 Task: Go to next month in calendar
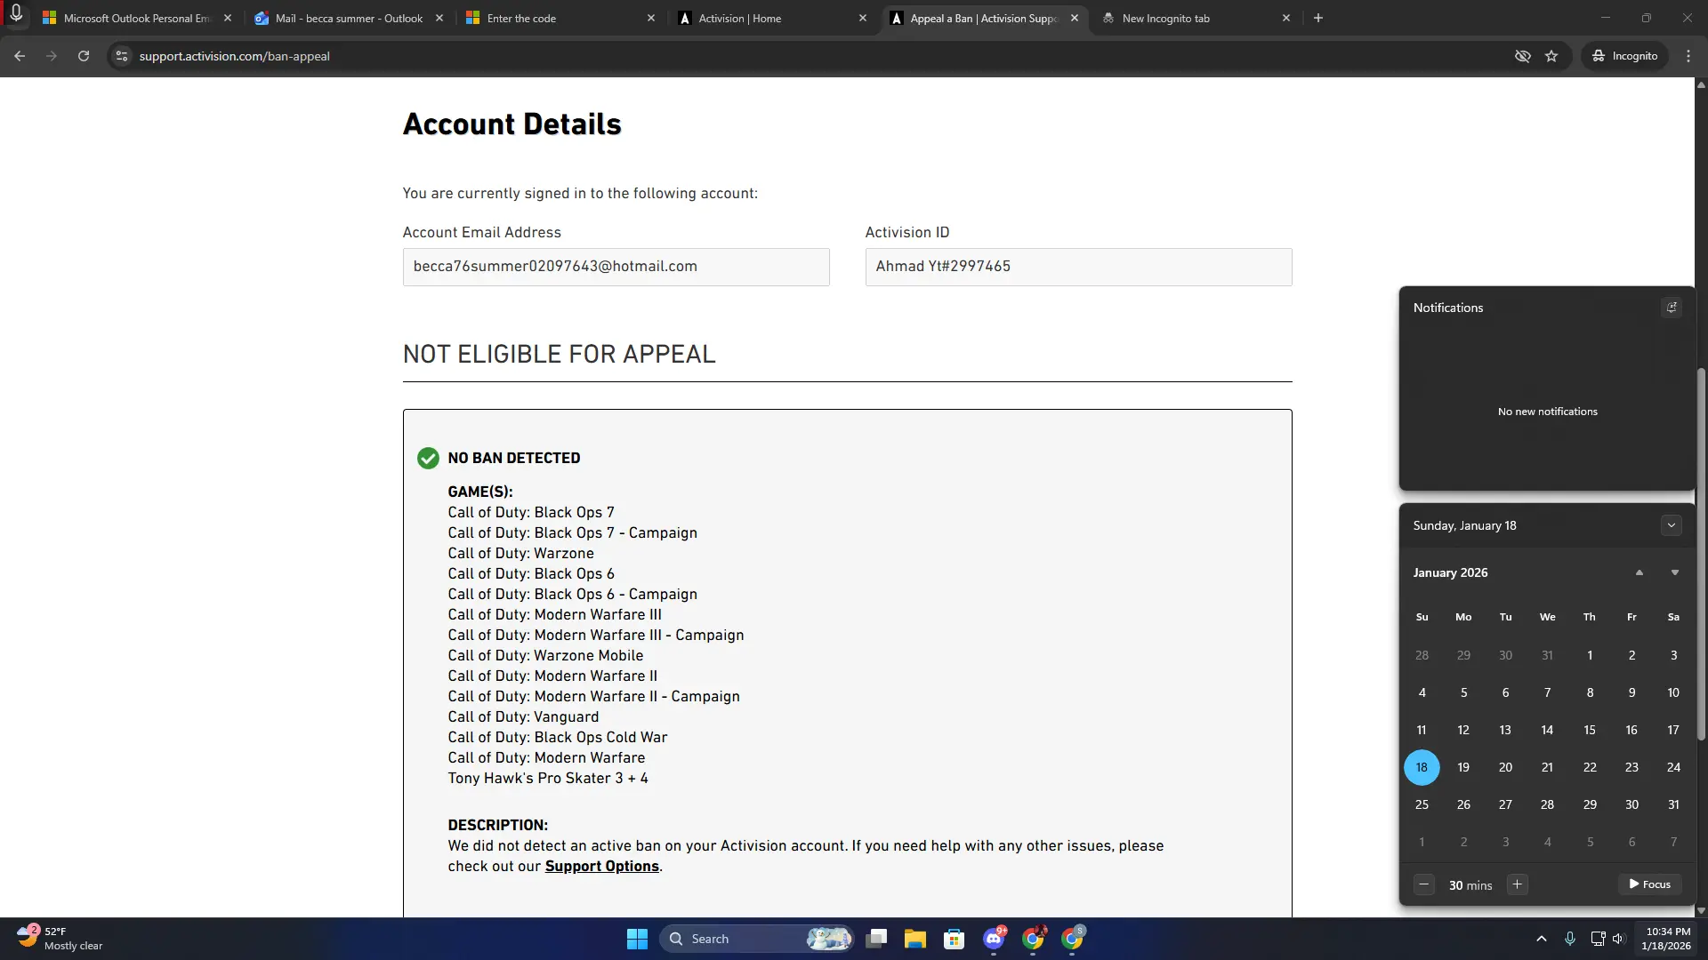click(x=1674, y=572)
